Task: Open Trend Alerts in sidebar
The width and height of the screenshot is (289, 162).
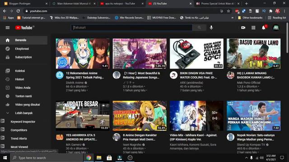Action: [19, 139]
